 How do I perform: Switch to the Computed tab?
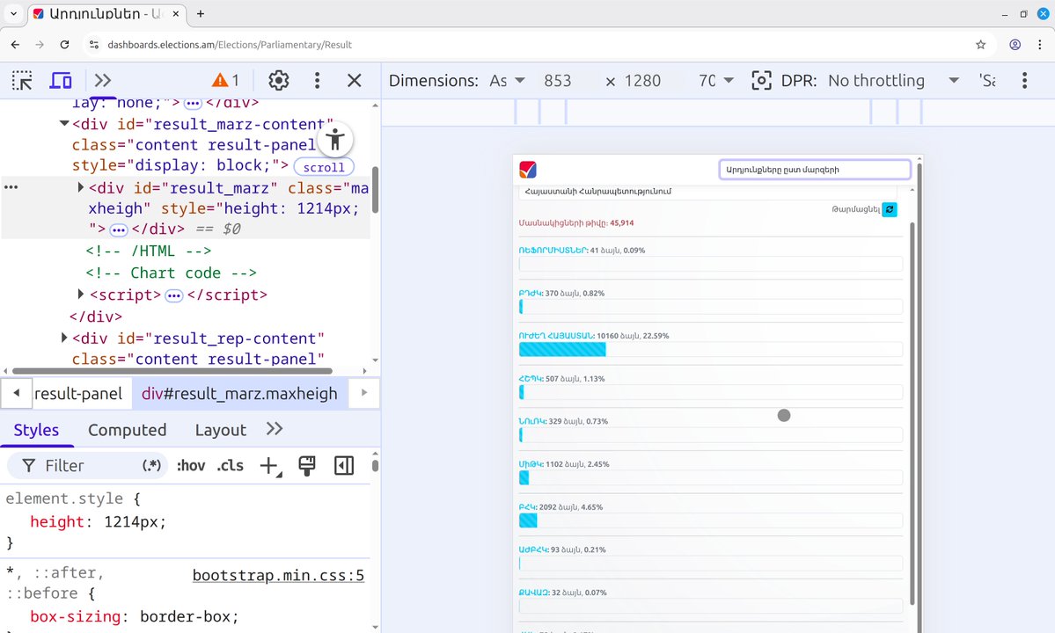pyautogui.click(x=128, y=430)
